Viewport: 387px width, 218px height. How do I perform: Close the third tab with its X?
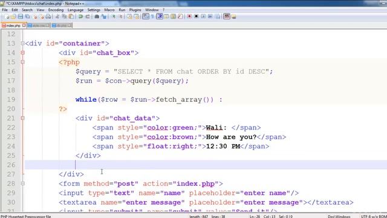tap(70, 25)
